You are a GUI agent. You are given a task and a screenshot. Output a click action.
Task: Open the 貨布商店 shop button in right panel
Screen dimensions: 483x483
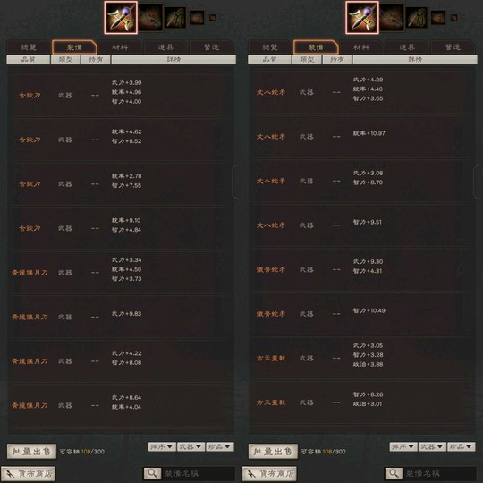(269, 473)
